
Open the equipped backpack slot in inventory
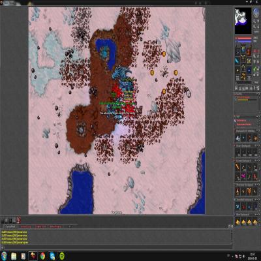(249, 52)
